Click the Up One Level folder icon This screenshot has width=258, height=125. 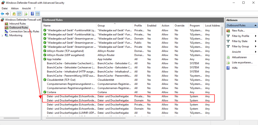pyautogui.click(x=14, y=14)
